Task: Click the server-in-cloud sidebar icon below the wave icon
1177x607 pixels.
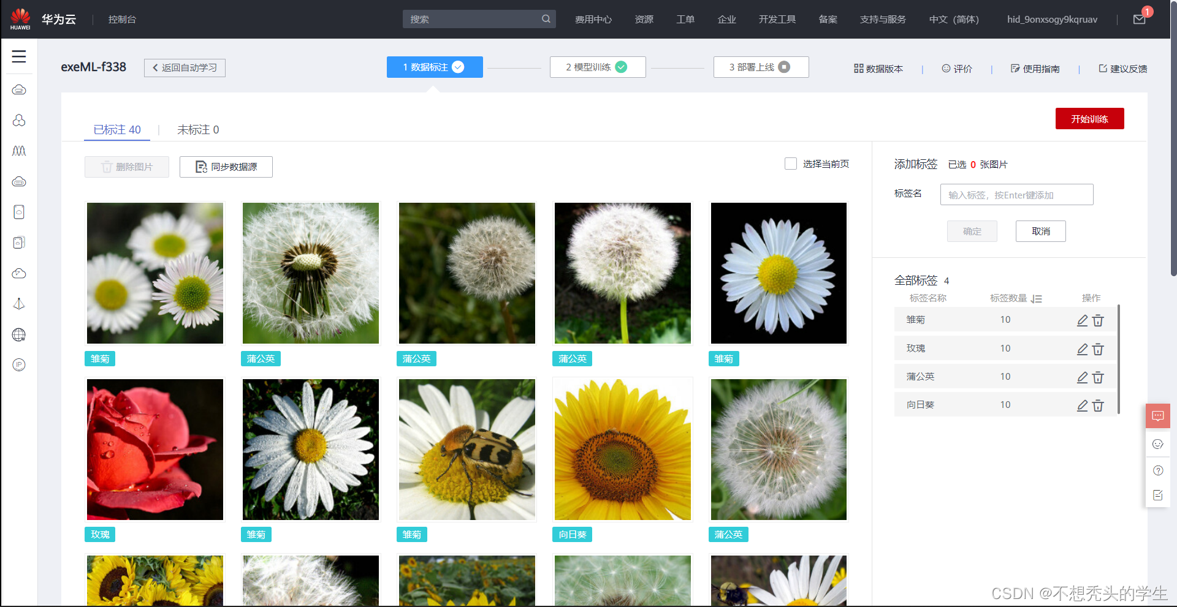Action: 19,182
